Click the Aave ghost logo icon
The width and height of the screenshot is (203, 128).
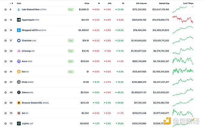click(x=19, y=61)
